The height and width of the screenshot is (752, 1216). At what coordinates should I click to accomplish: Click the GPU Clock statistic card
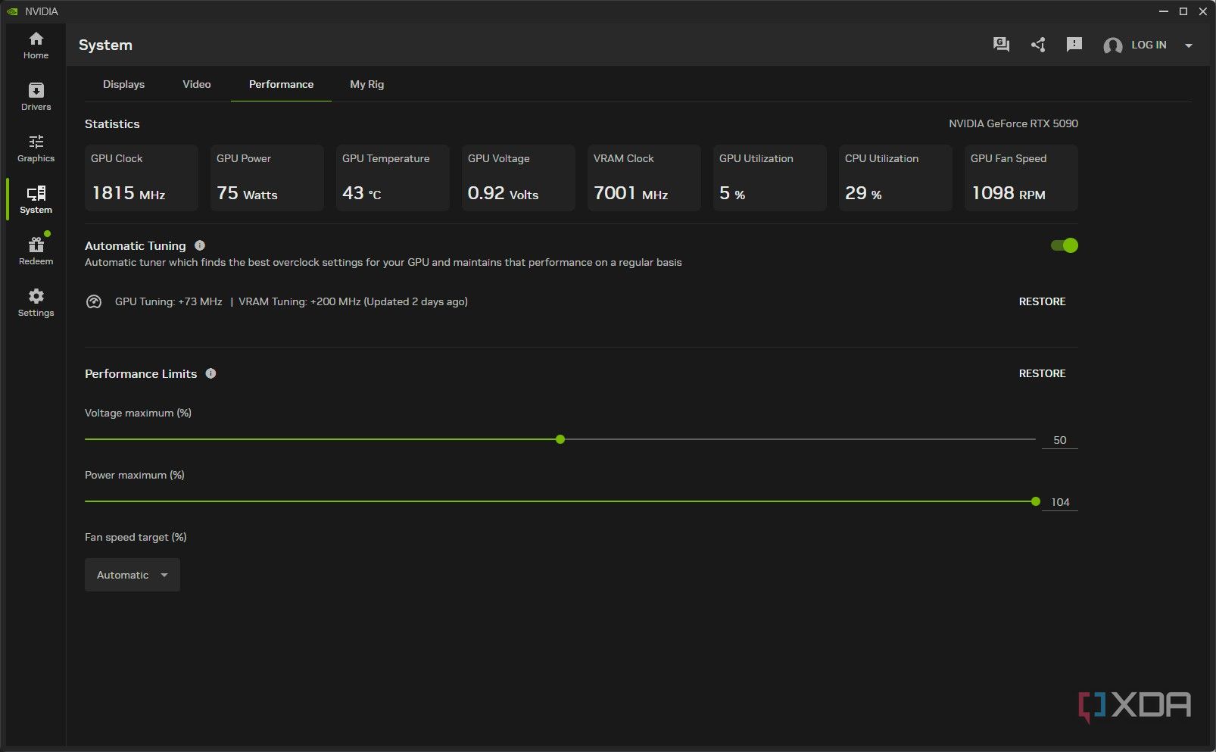tap(142, 178)
